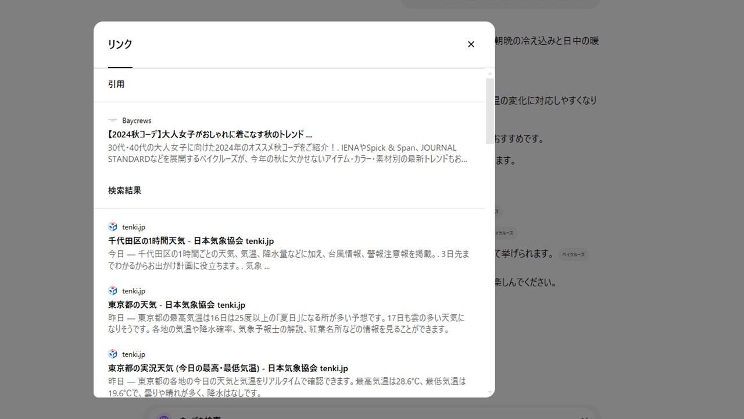
Task: Click the tenki.jp source label above 東京都の天気
Action: [x=134, y=290]
